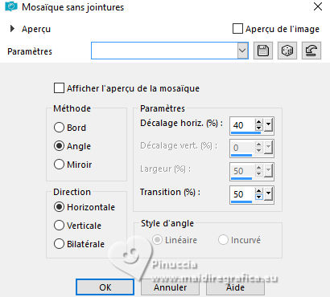This screenshot has width=330, height=297.
Task: Click the randomize parameters dice icon
Action: coord(287,51)
